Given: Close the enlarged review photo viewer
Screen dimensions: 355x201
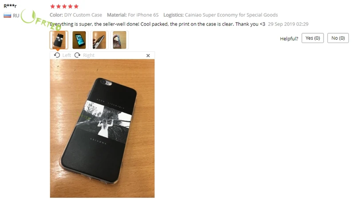Looking at the screenshot, I should click(x=148, y=55).
